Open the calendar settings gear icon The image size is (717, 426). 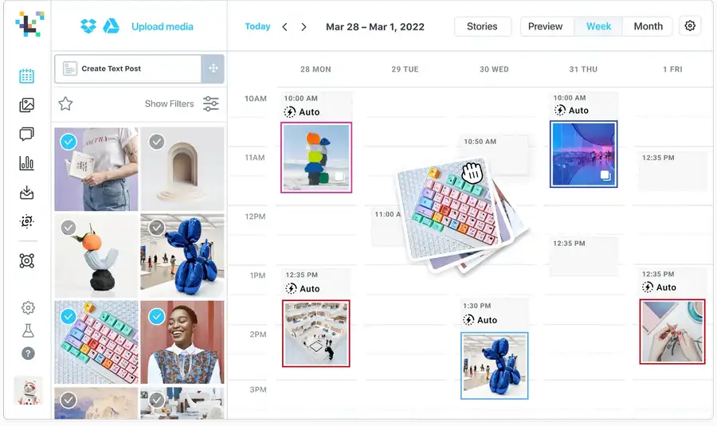click(x=690, y=26)
